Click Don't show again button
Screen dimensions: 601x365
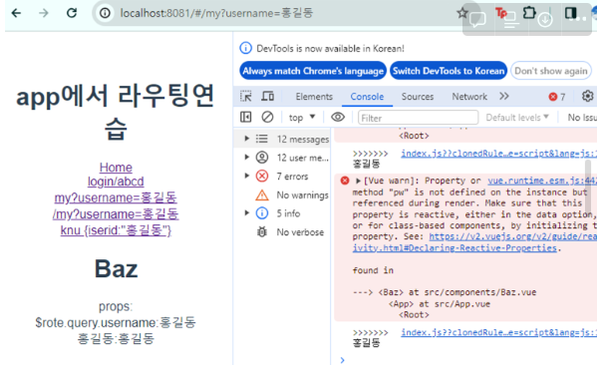pos(551,71)
